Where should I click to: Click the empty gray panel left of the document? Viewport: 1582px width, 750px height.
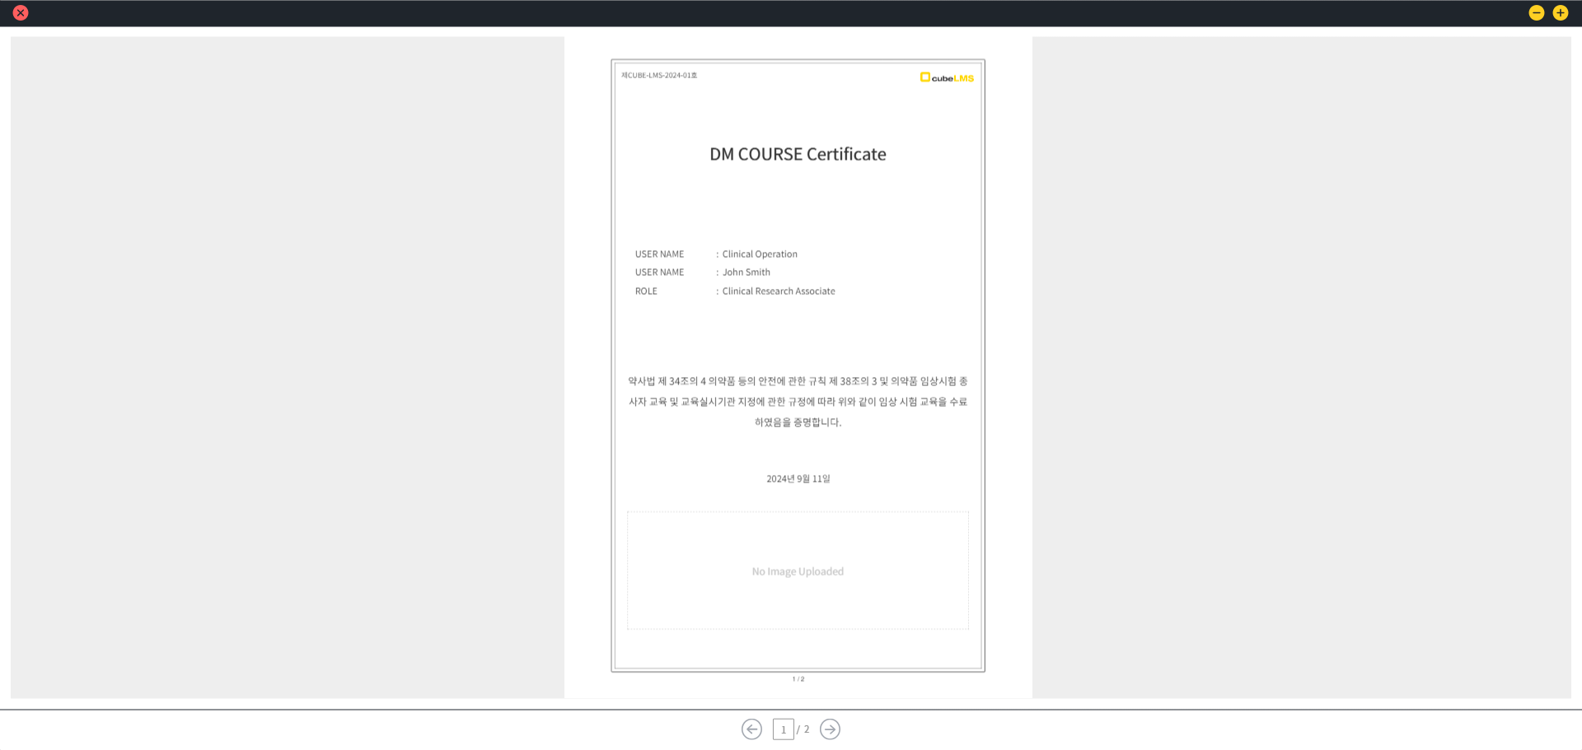287,367
